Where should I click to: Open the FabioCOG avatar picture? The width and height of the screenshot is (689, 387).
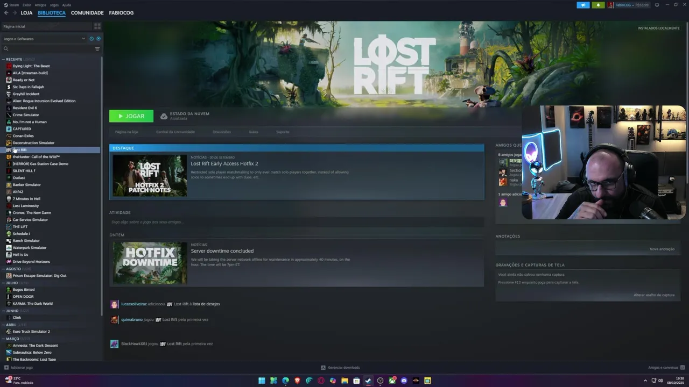point(611,5)
